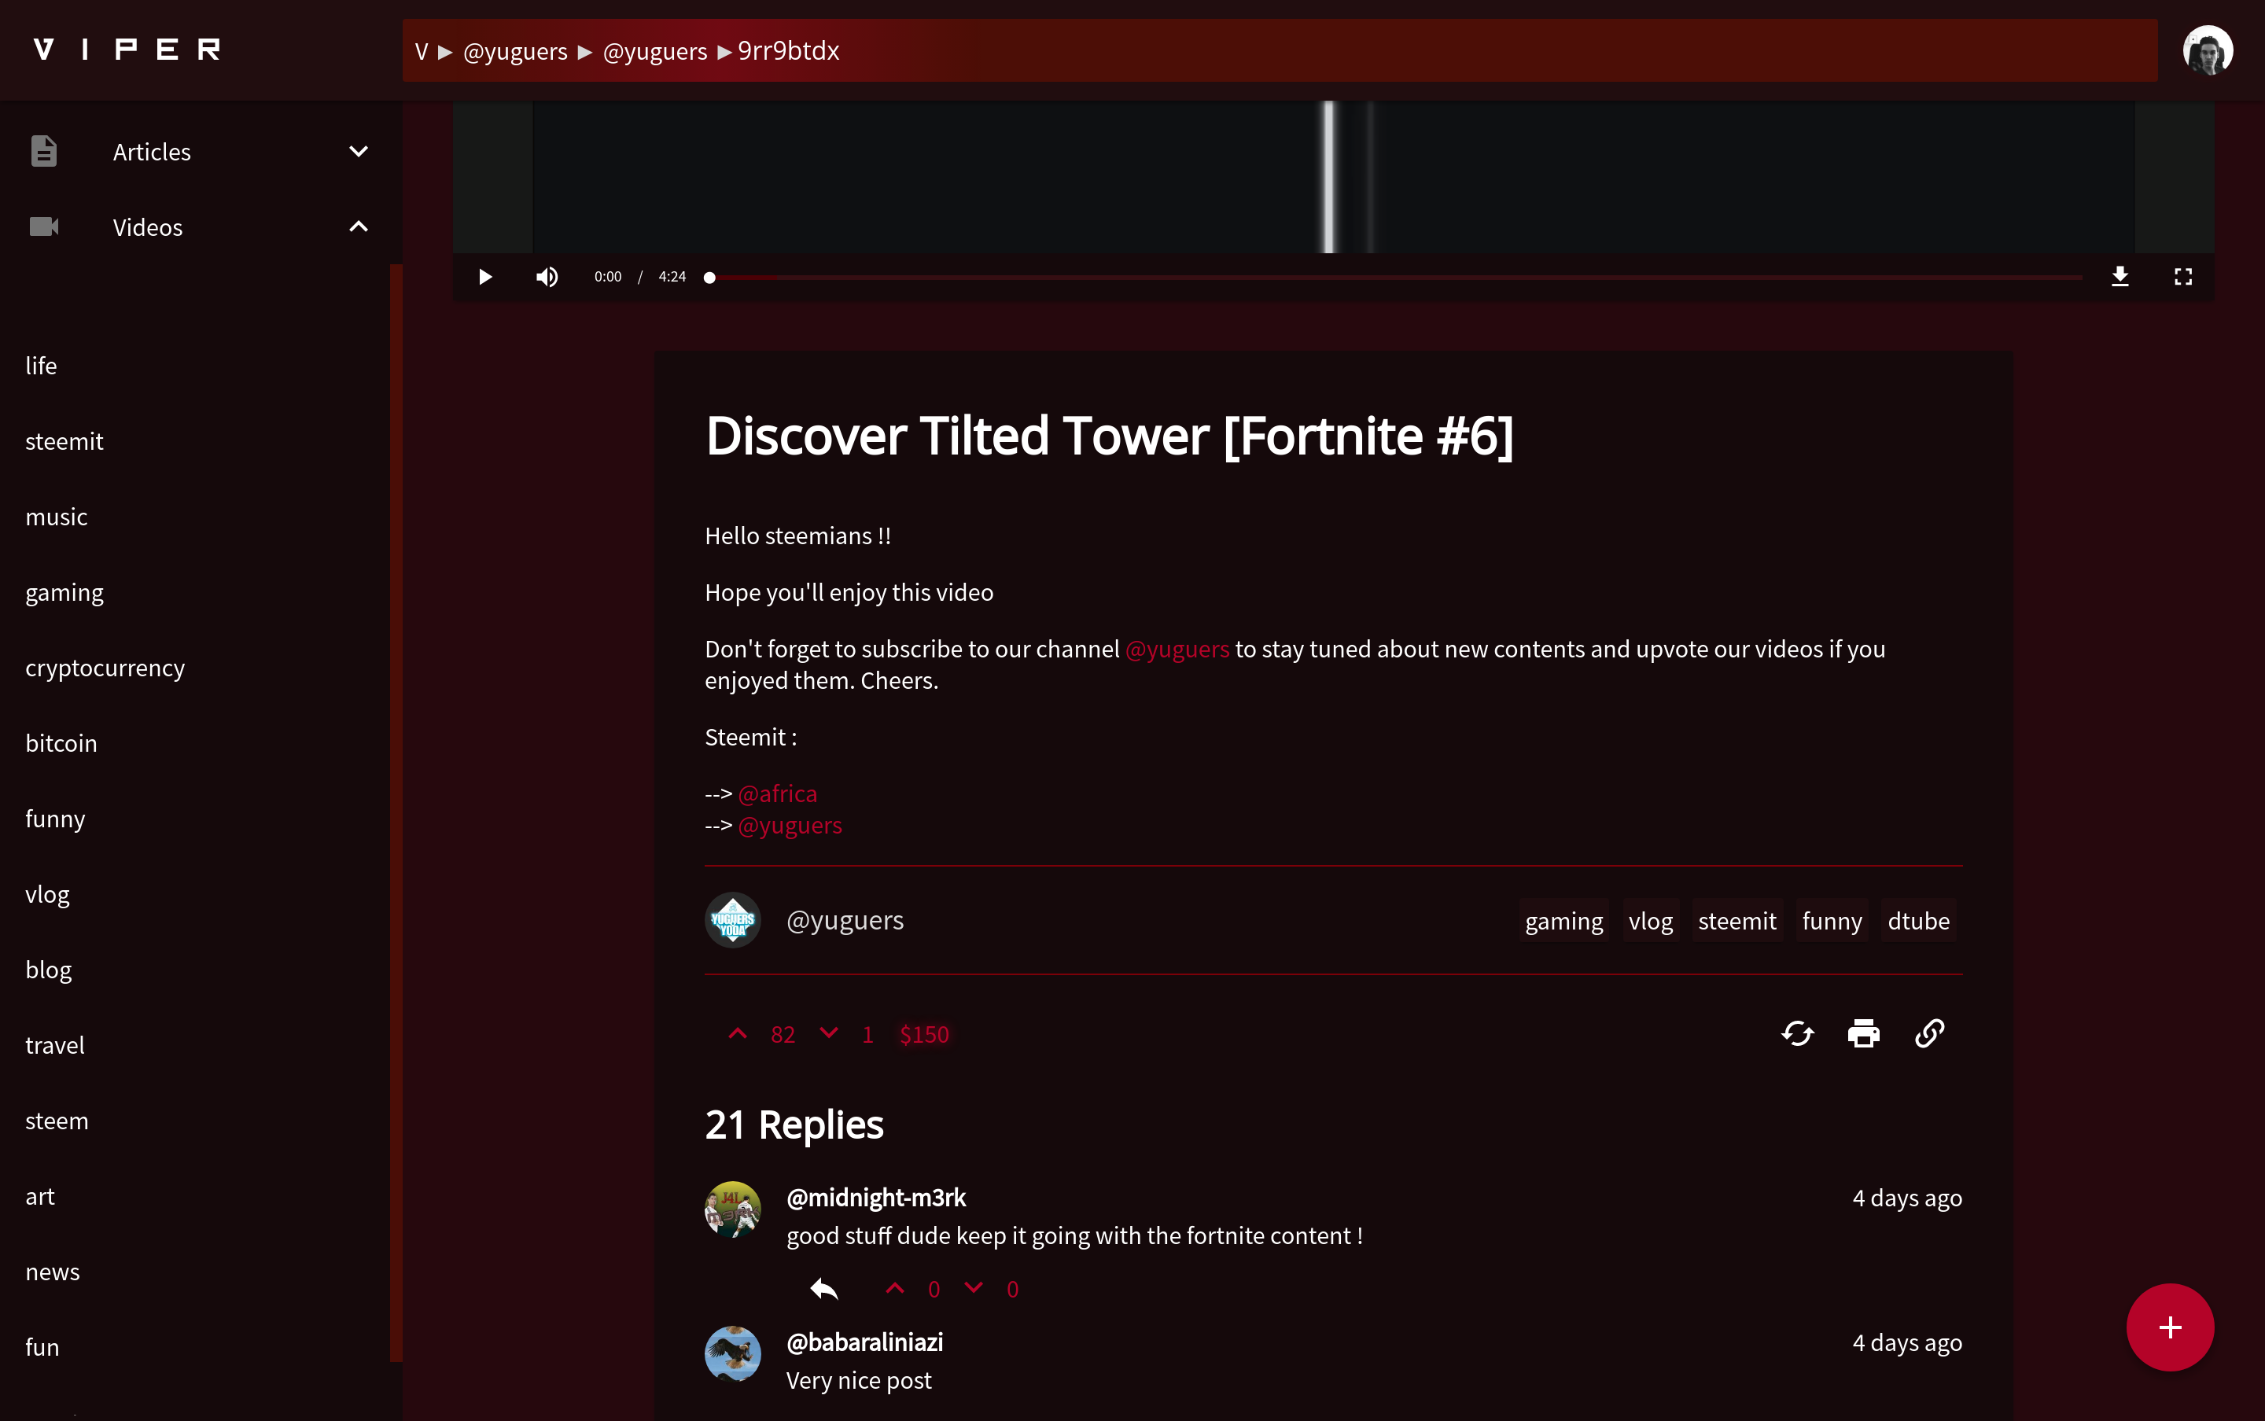Open @midnight-m3rk profile

[876, 1198]
